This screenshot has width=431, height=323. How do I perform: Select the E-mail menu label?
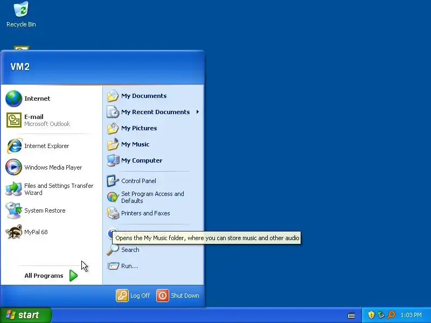34,117
